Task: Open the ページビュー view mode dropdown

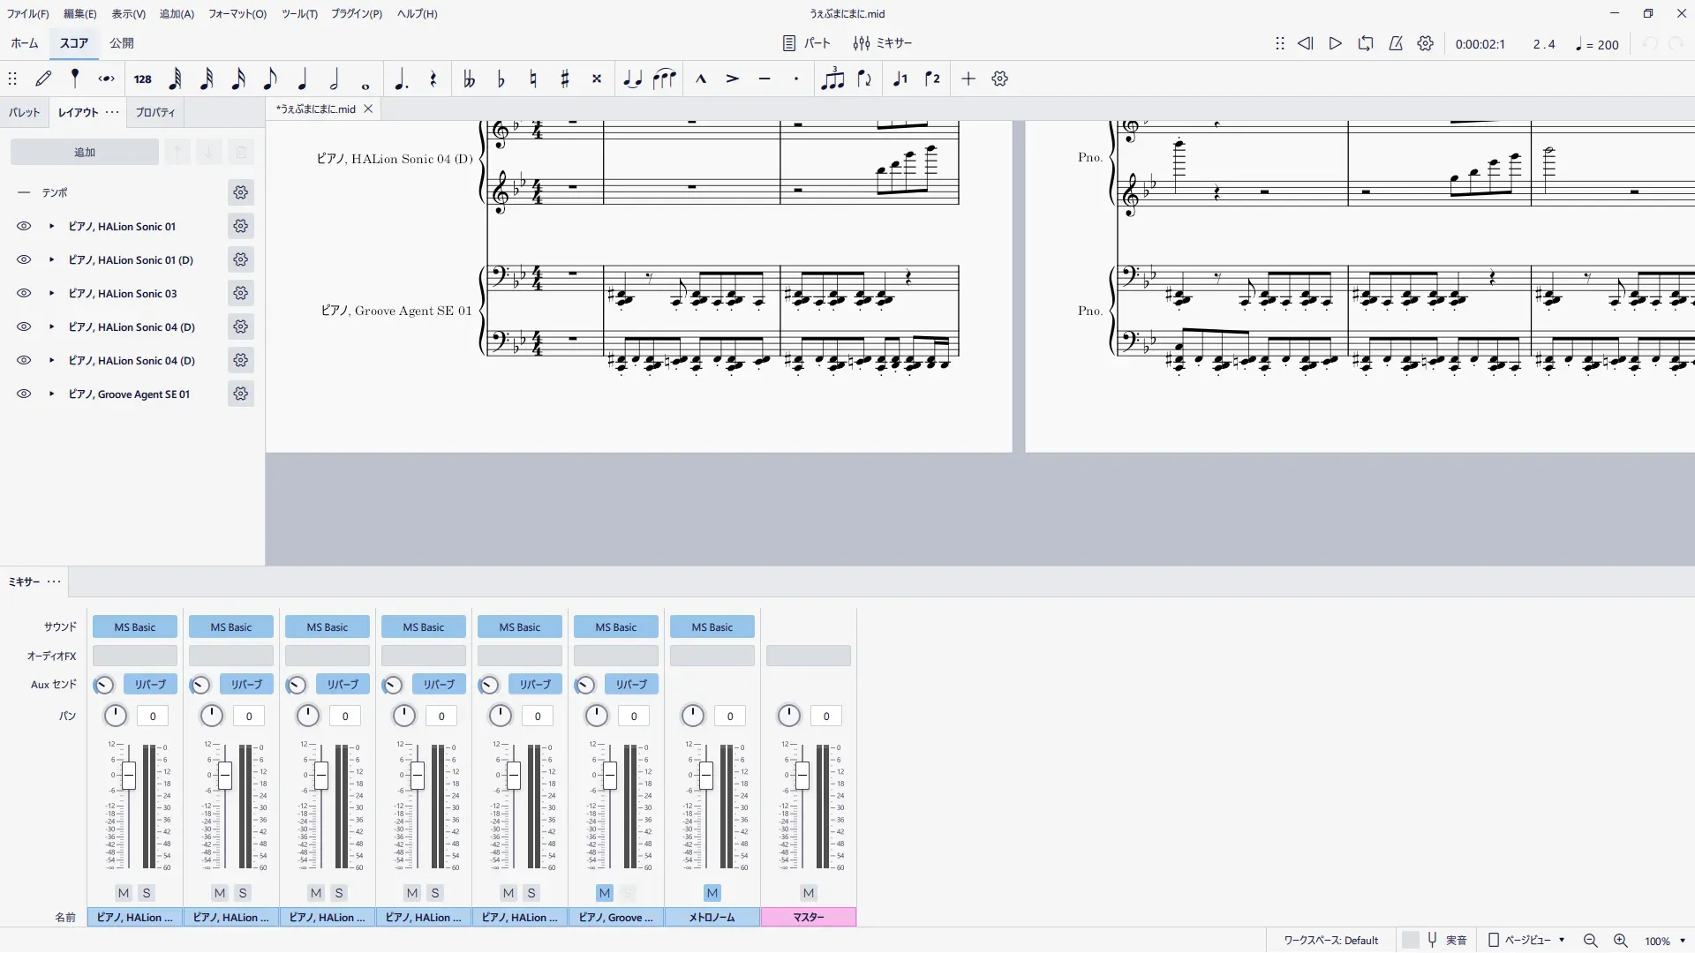Action: pyautogui.click(x=1528, y=941)
